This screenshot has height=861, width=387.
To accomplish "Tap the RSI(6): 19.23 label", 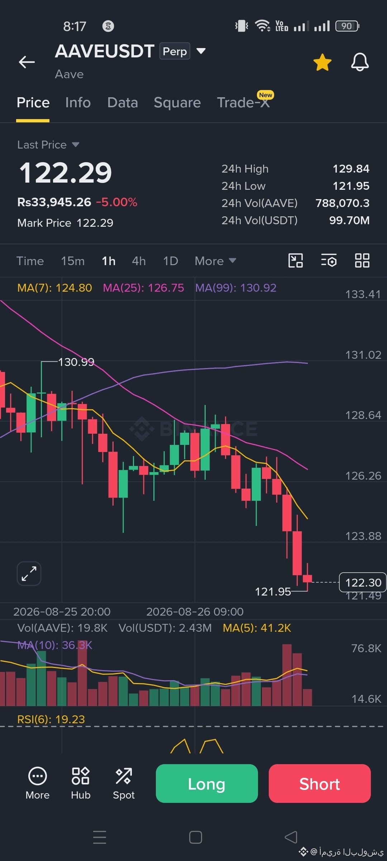I will pyautogui.click(x=51, y=719).
